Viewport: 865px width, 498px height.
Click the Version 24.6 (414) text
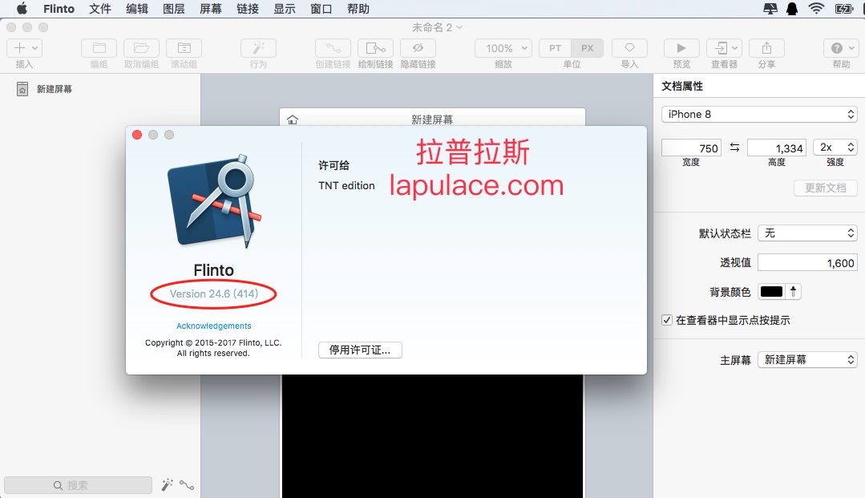213,294
